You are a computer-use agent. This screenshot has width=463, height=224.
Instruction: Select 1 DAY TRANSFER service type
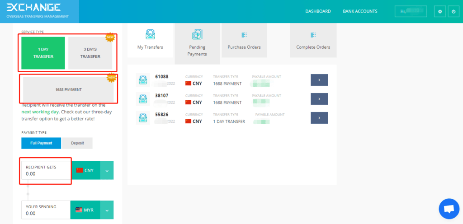[x=43, y=53]
